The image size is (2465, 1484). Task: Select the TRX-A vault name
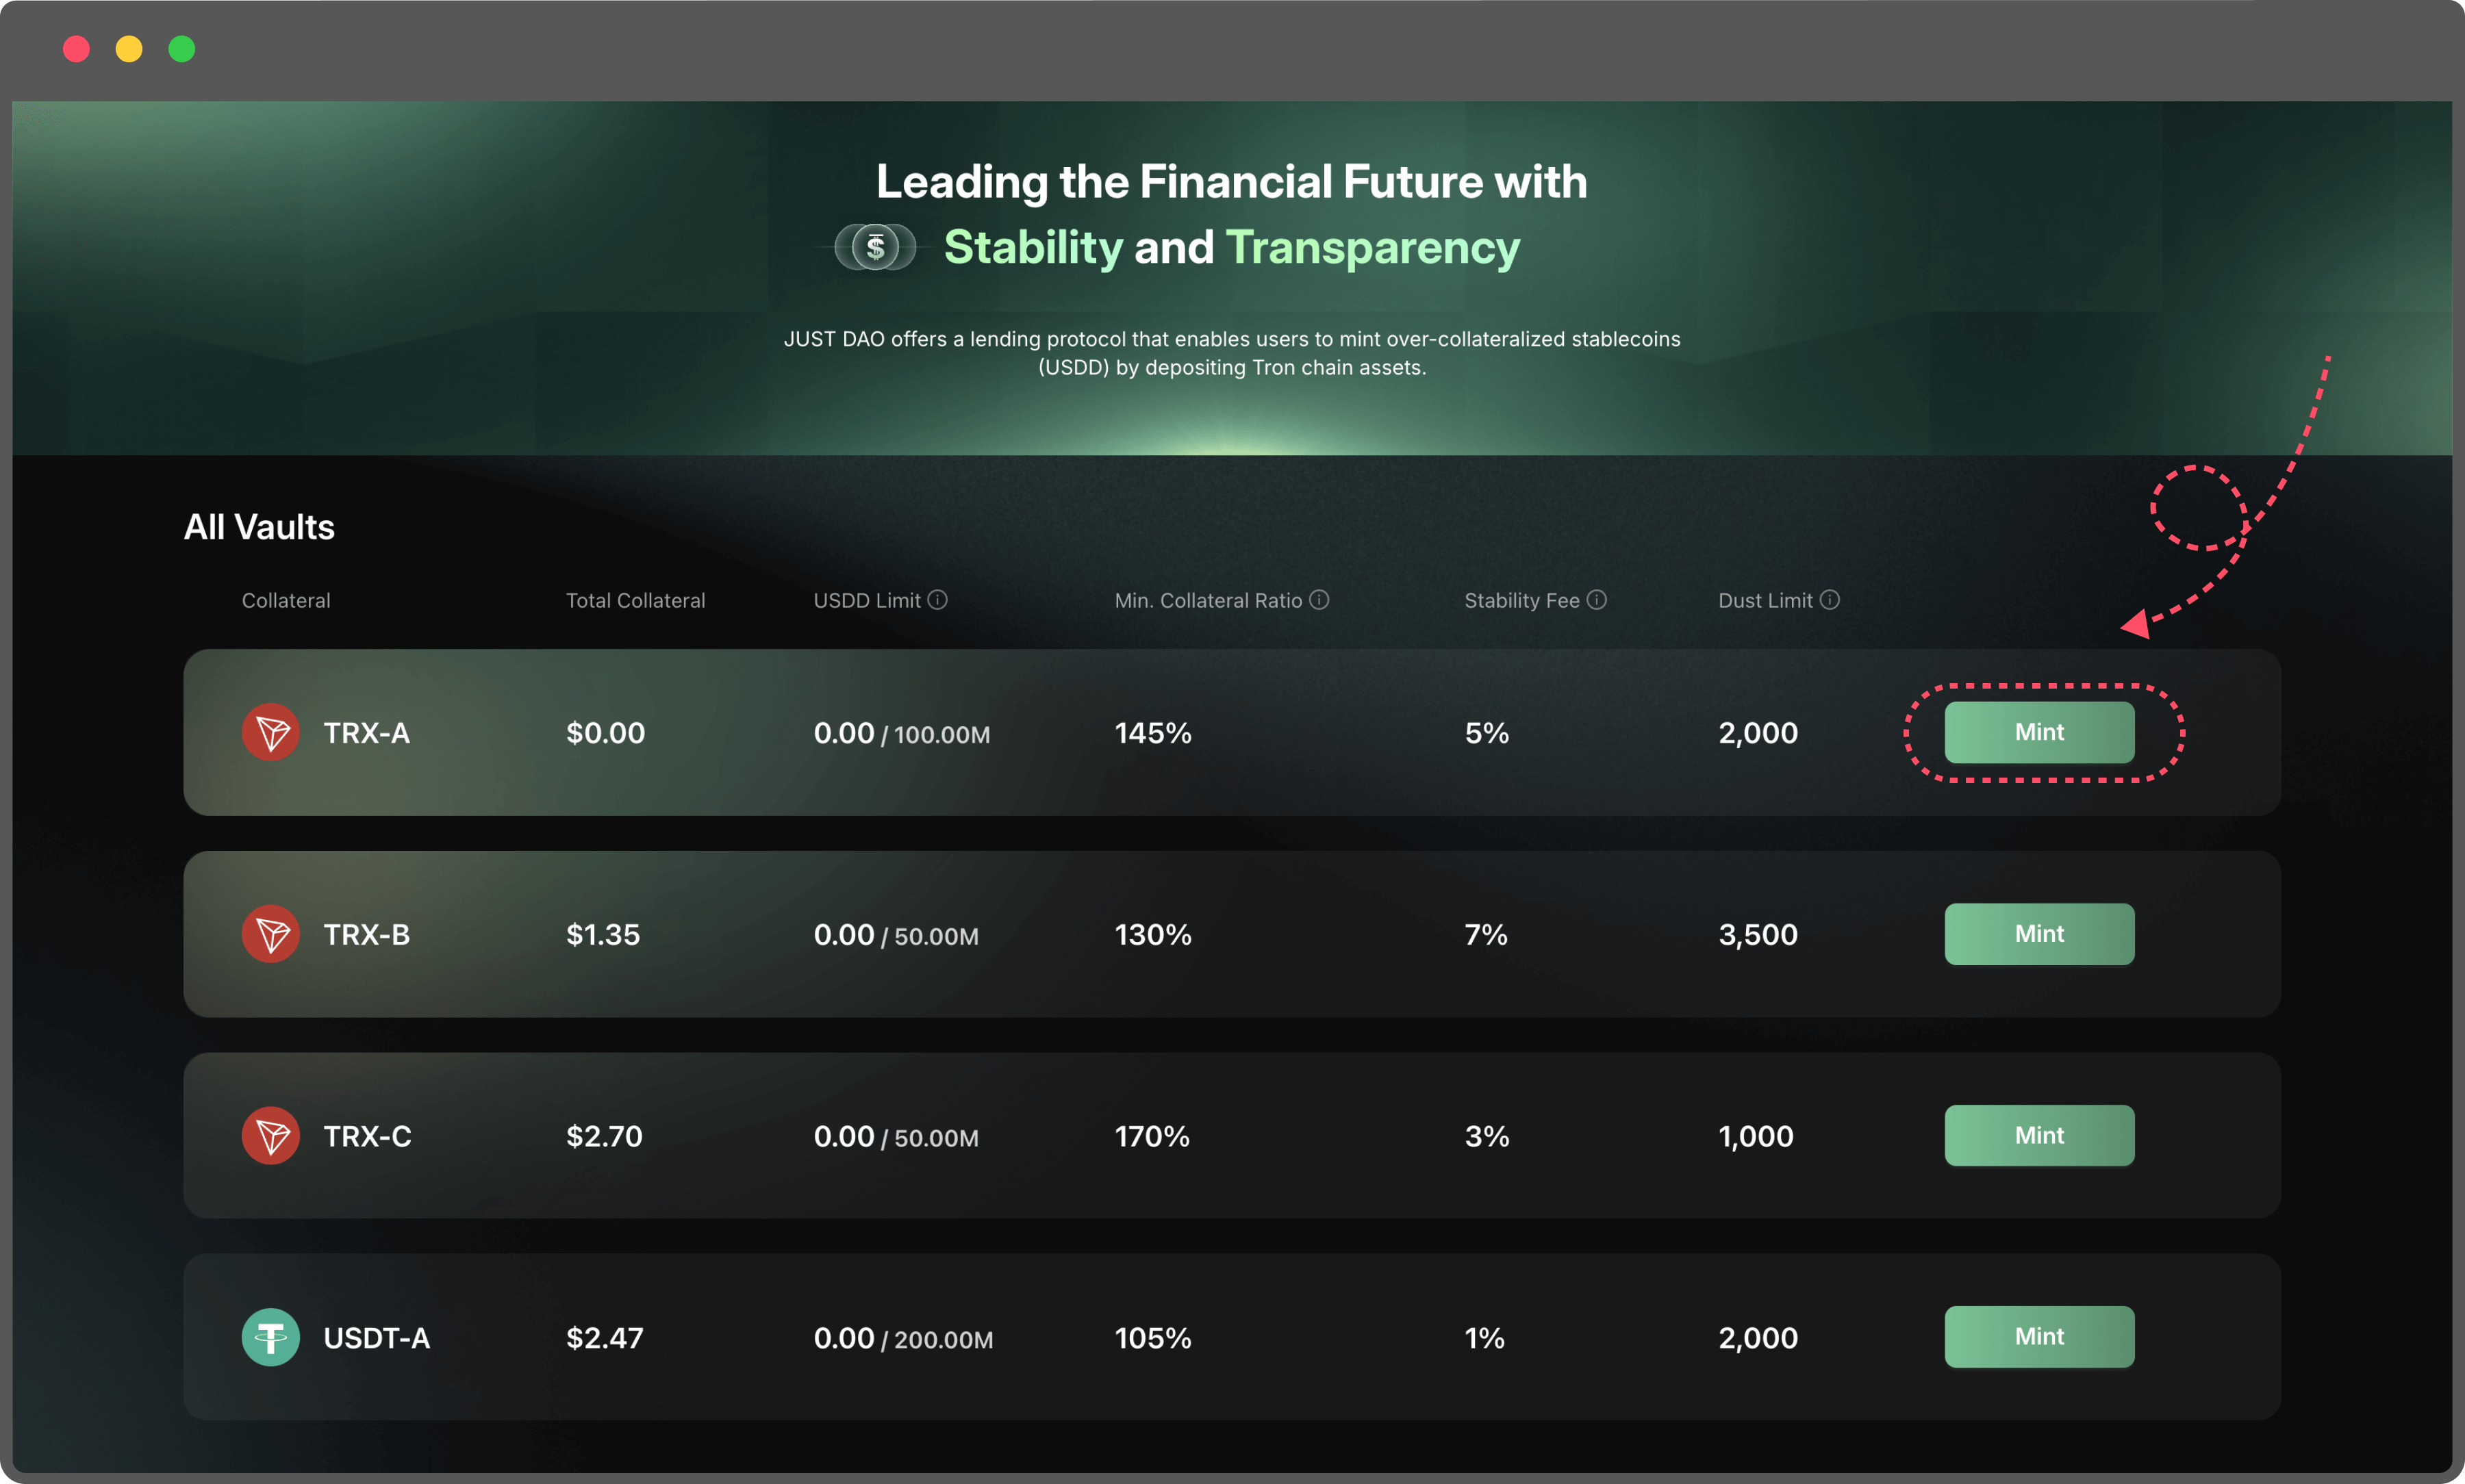click(367, 733)
